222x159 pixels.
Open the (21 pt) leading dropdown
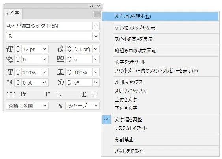click(x=96, y=49)
